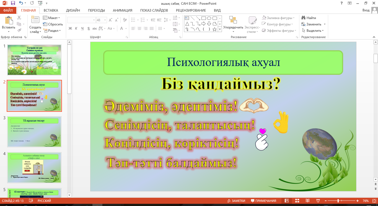Increase font size with the larger A icon

pos(111,20)
